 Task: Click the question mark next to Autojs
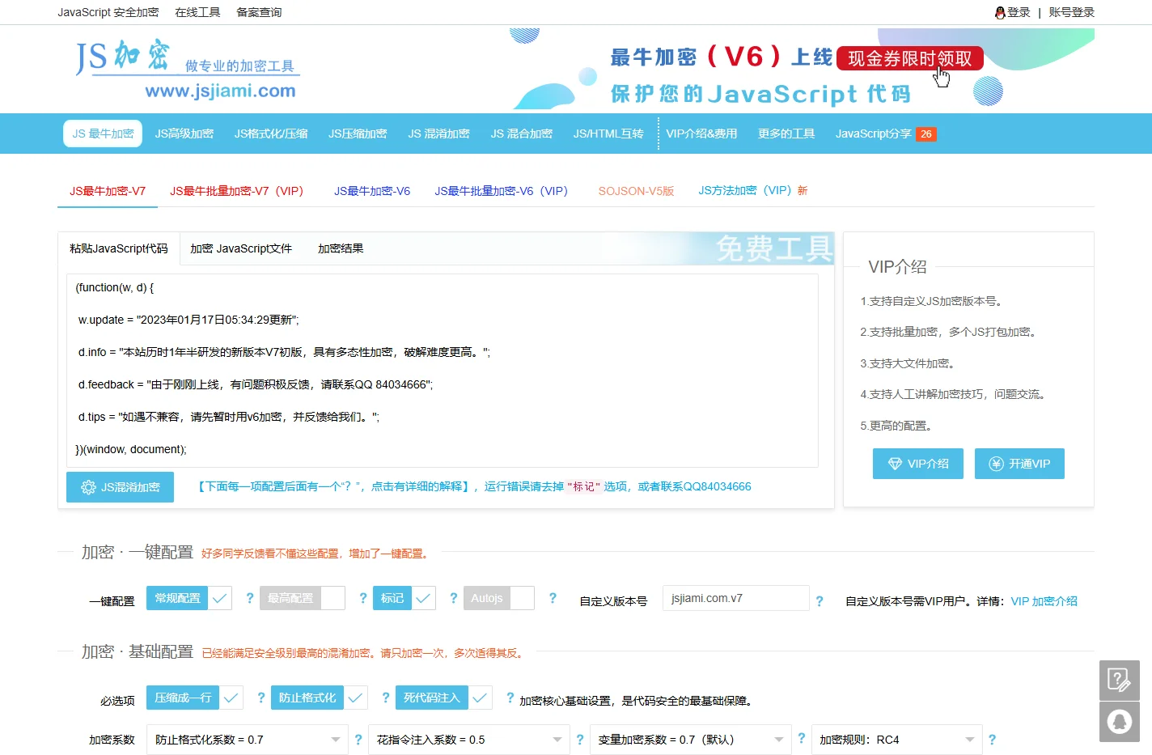tap(553, 598)
